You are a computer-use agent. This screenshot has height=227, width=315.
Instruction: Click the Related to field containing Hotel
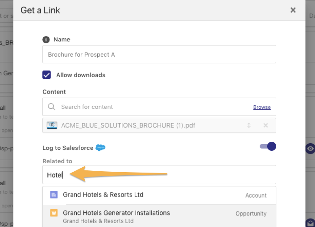159,174
